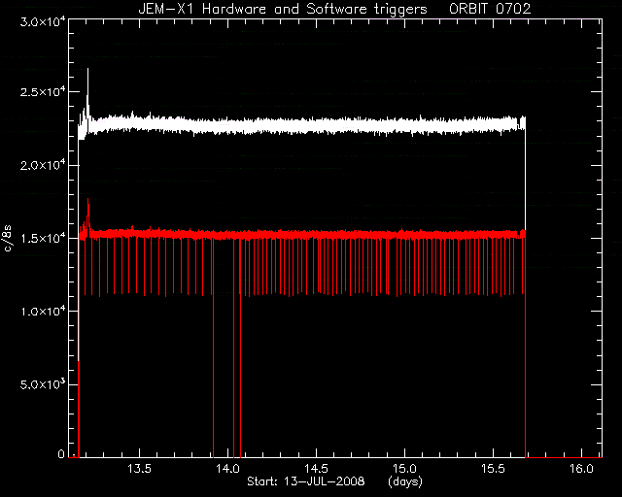622x497 pixels.
Task: Click the 1.0×10⁴ y-axis label
Action: (x=43, y=312)
